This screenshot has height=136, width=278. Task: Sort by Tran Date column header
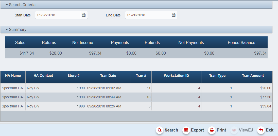coord(108,76)
